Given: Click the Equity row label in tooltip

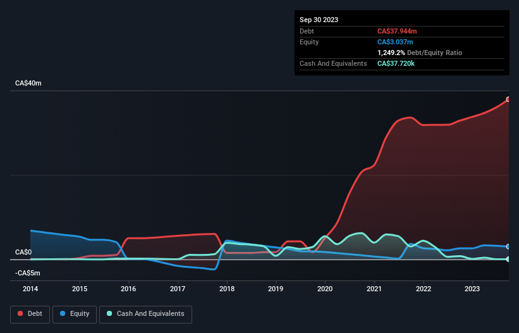Looking at the screenshot, I should 309,42.
